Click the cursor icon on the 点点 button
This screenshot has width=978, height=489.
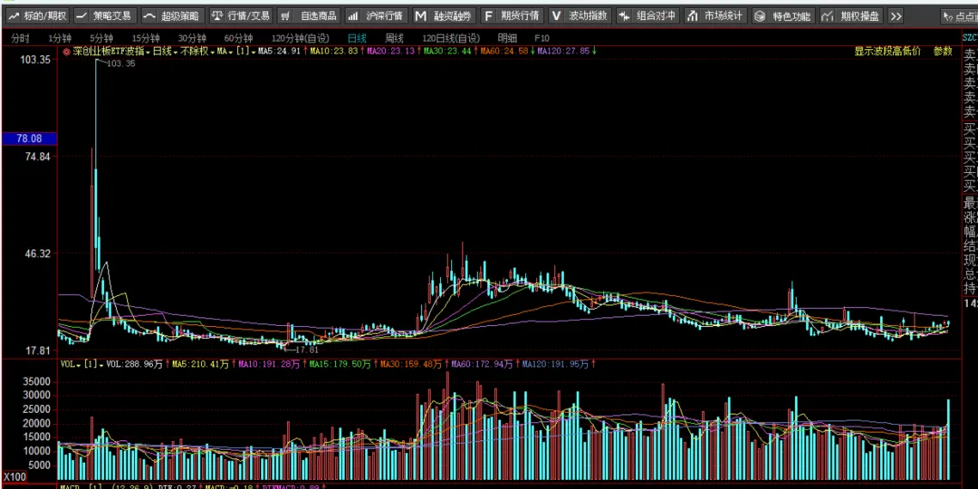[948, 17]
